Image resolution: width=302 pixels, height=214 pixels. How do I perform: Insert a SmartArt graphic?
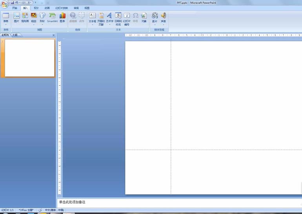click(52, 18)
